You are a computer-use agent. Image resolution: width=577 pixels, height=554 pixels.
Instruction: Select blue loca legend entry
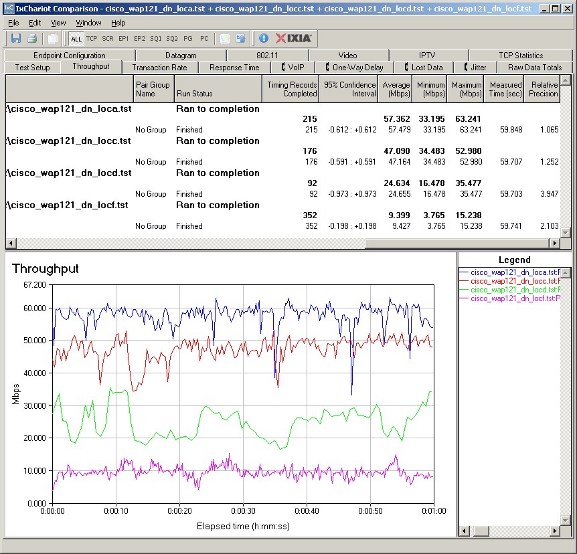pos(509,272)
